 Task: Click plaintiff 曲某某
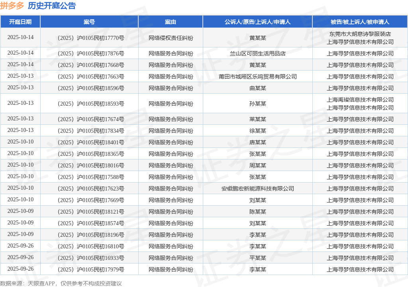(258, 88)
